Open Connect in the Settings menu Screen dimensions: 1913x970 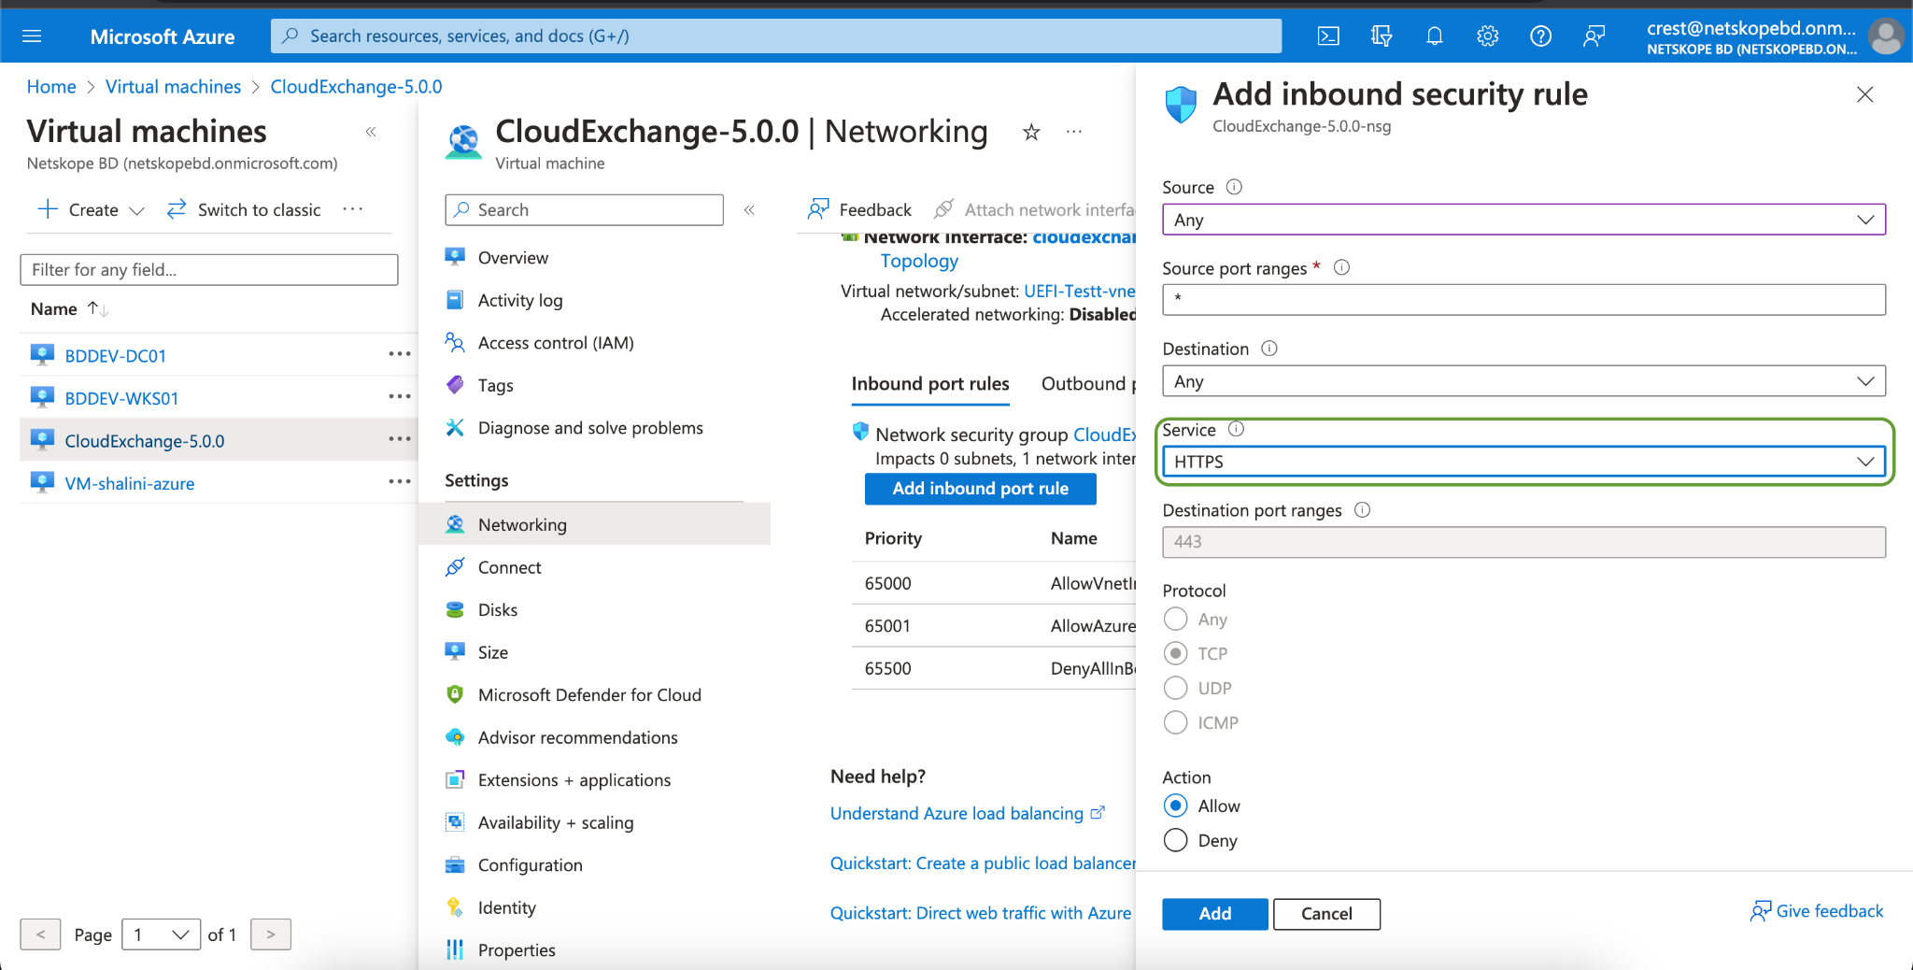tap(509, 567)
